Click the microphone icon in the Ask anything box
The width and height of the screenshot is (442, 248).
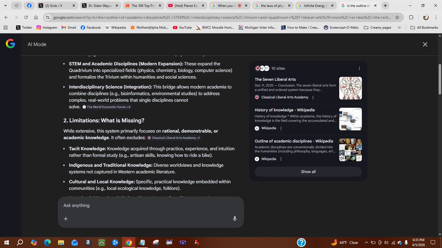pyautogui.click(x=235, y=219)
